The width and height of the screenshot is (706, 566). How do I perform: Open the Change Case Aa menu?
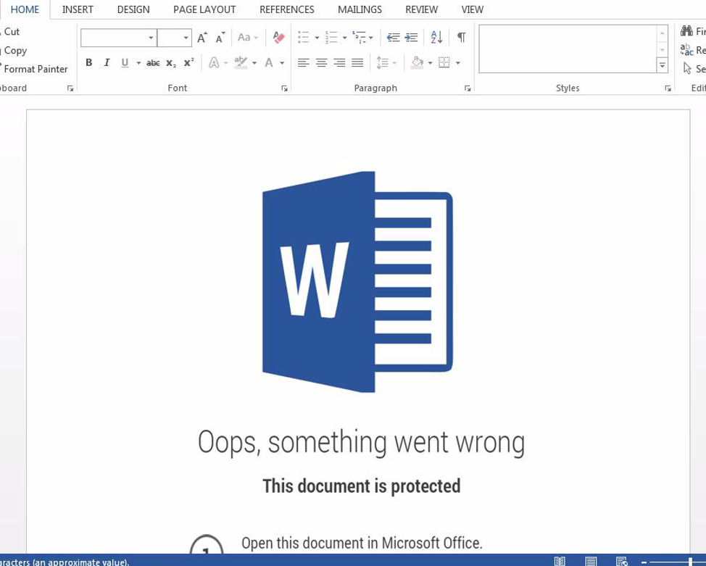[x=247, y=38]
